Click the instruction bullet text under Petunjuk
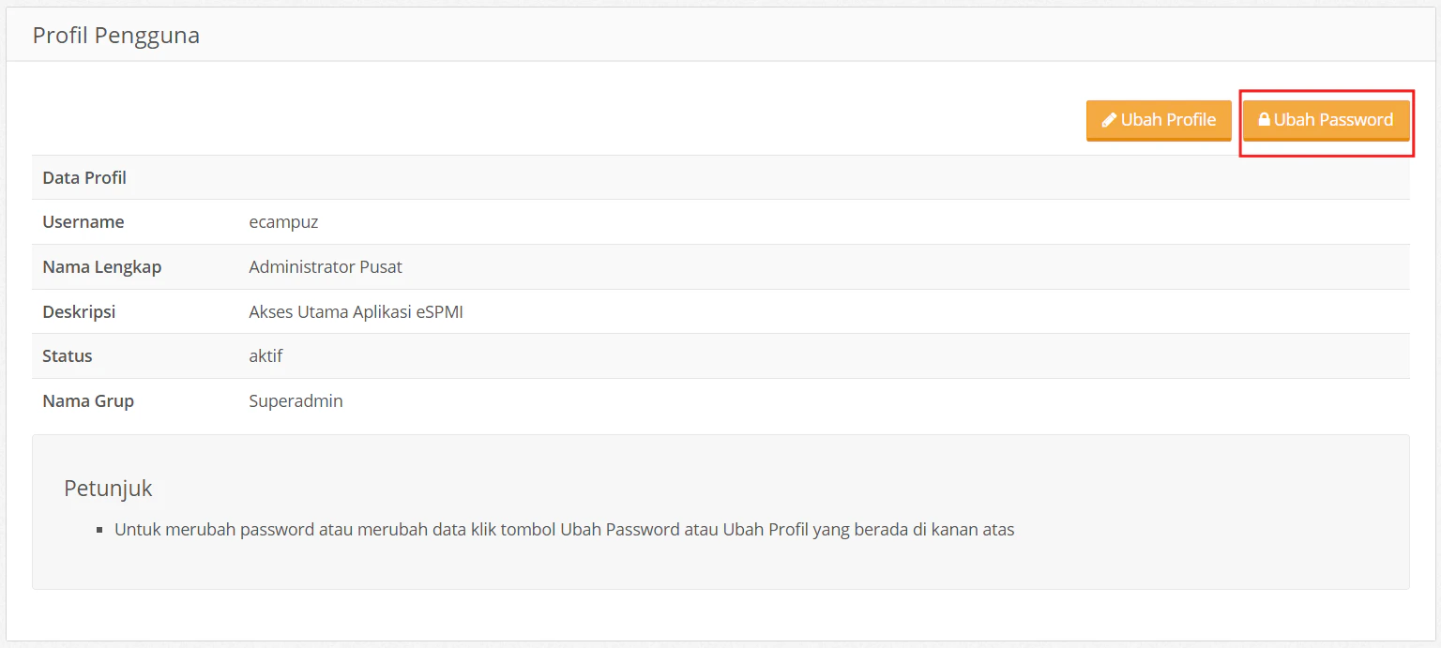 click(x=563, y=529)
